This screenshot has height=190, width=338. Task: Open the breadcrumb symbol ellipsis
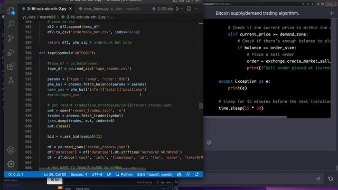(x=111, y=17)
